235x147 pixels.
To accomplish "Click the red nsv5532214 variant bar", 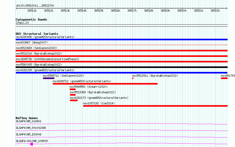I will pos(121,56).
